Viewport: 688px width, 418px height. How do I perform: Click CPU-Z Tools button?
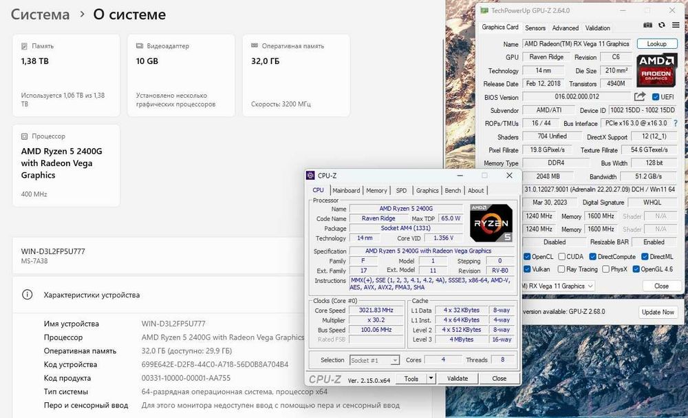tap(411, 378)
